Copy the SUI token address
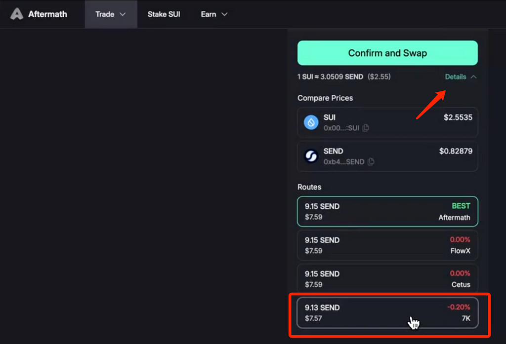The height and width of the screenshot is (344, 506). [x=366, y=128]
